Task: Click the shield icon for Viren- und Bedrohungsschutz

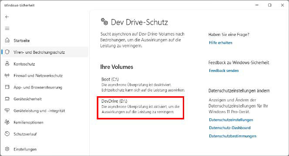Action: pyautogui.click(x=7, y=52)
